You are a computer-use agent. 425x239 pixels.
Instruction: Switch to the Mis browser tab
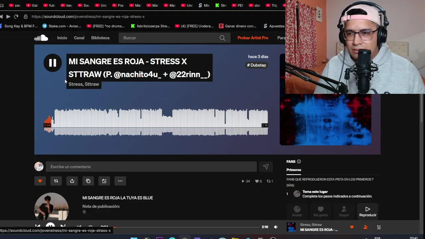[204, 5]
